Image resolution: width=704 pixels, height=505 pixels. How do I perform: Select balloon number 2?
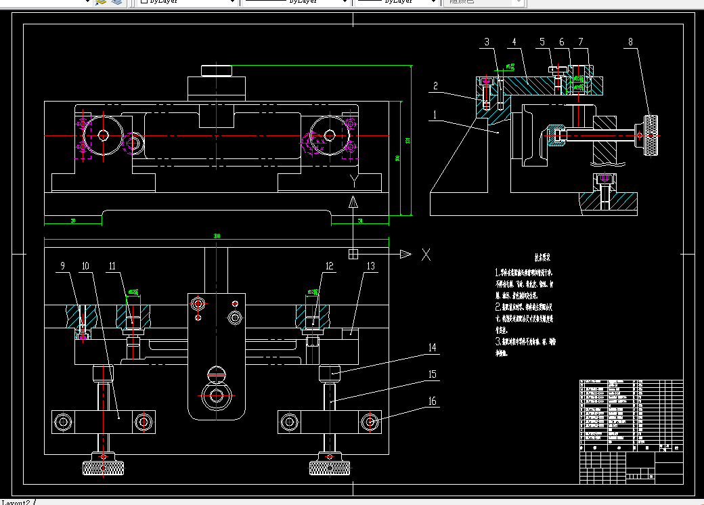[x=435, y=86]
